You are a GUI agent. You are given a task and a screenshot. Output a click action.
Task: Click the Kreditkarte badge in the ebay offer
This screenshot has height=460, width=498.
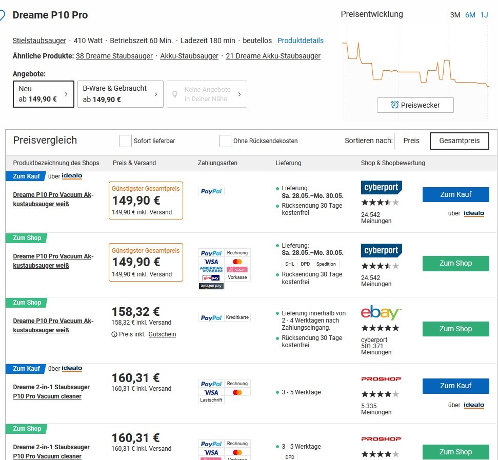point(237,317)
